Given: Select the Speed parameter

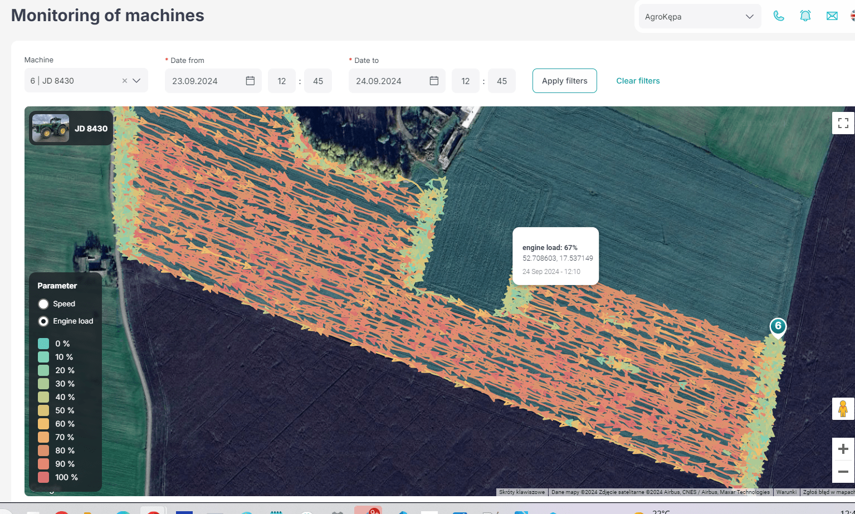Looking at the screenshot, I should (43, 304).
